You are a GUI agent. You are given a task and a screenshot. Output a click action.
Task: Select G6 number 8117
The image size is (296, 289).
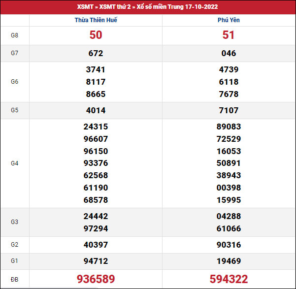96,82
